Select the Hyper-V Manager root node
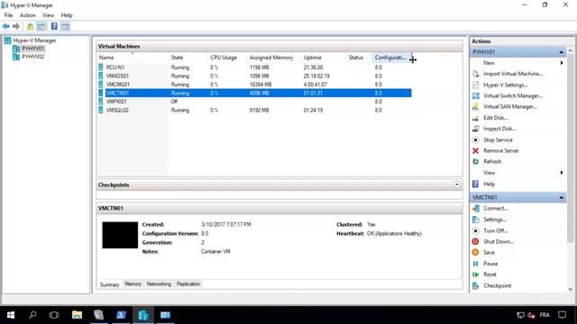 34,40
